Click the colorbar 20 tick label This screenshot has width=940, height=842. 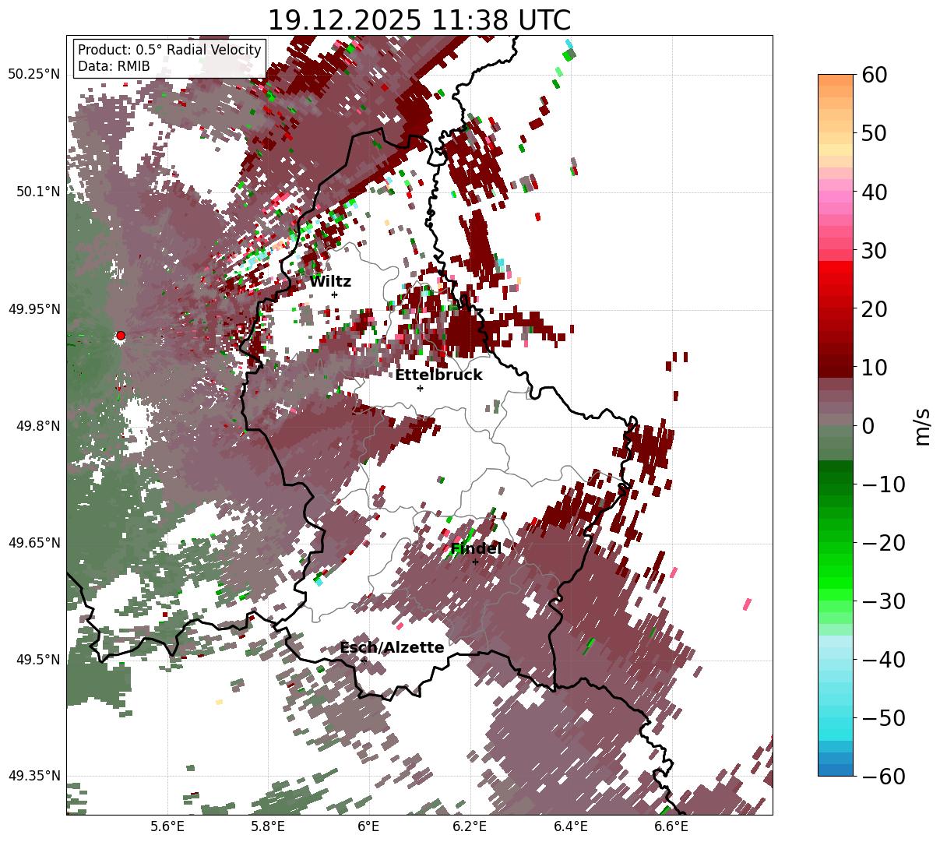pyautogui.click(x=874, y=308)
